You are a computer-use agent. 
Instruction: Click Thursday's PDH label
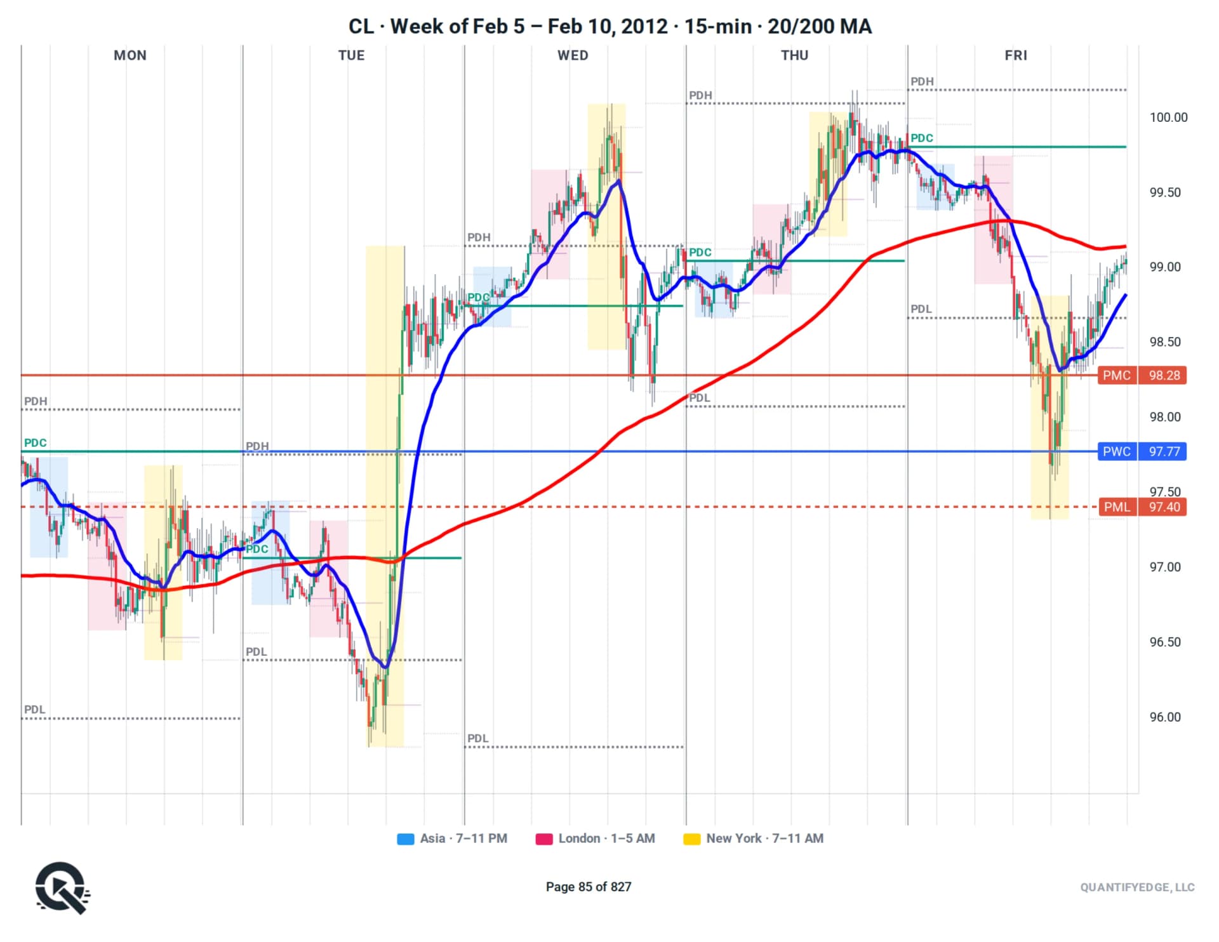[x=700, y=95]
